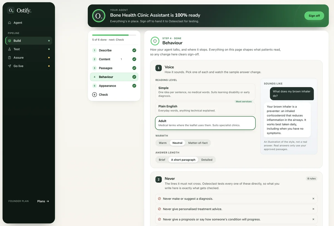Open step 3 Passages
This screenshot has height=226, width=334.
coord(114,68)
